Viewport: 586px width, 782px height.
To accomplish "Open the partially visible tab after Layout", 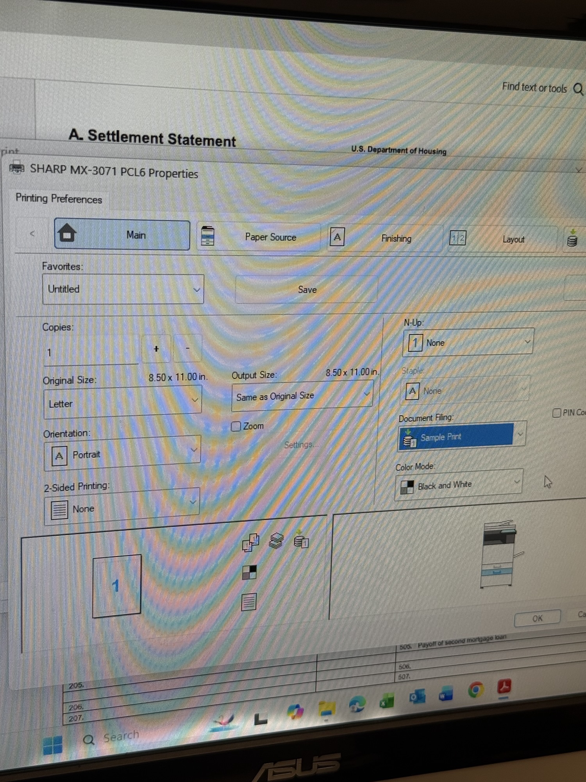I will pyautogui.click(x=573, y=239).
